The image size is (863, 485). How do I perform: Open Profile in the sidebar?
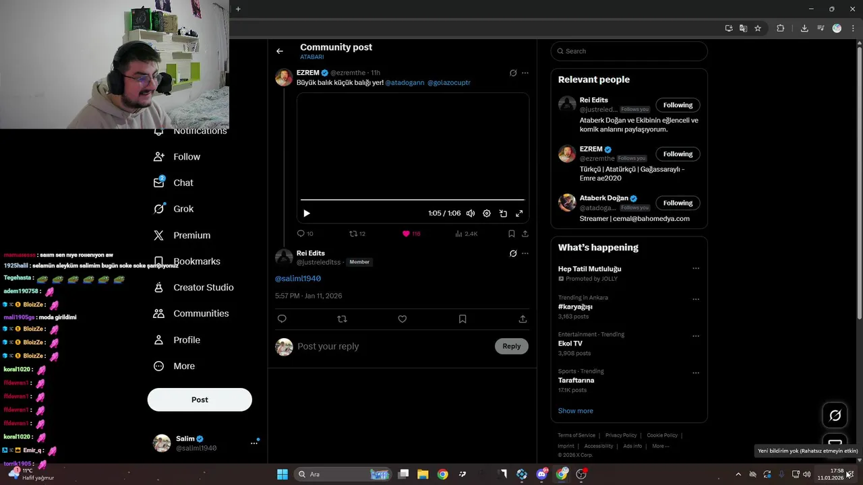point(177,340)
